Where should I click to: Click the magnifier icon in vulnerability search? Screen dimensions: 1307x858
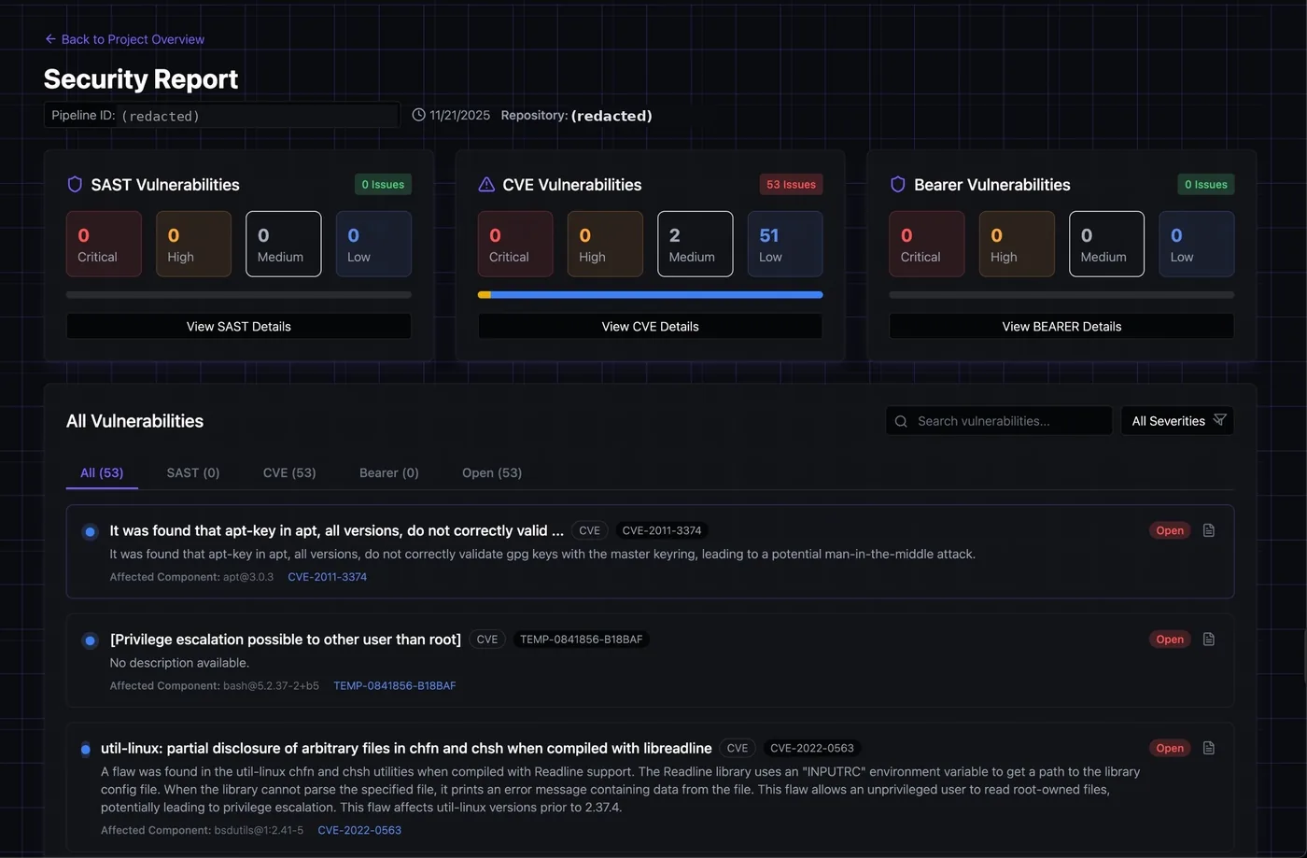click(x=901, y=421)
